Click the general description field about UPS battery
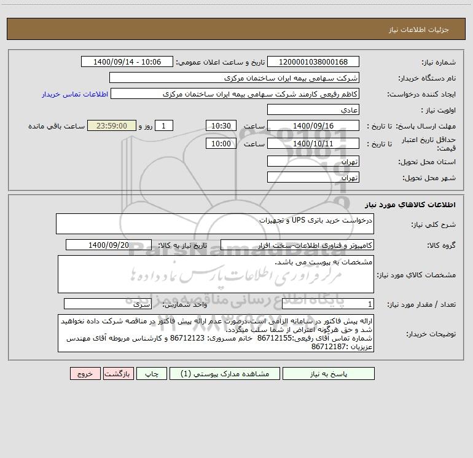 coord(215,224)
